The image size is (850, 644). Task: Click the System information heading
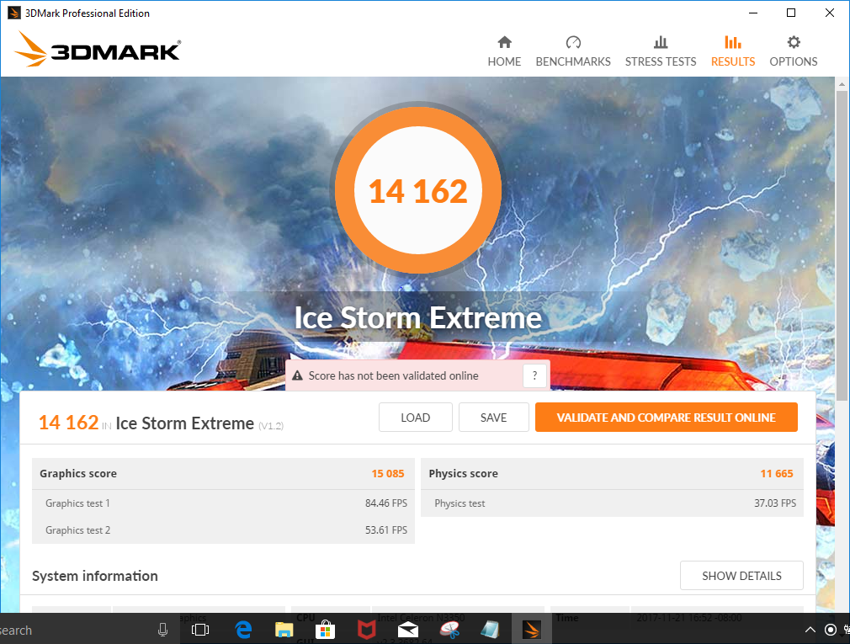point(95,576)
